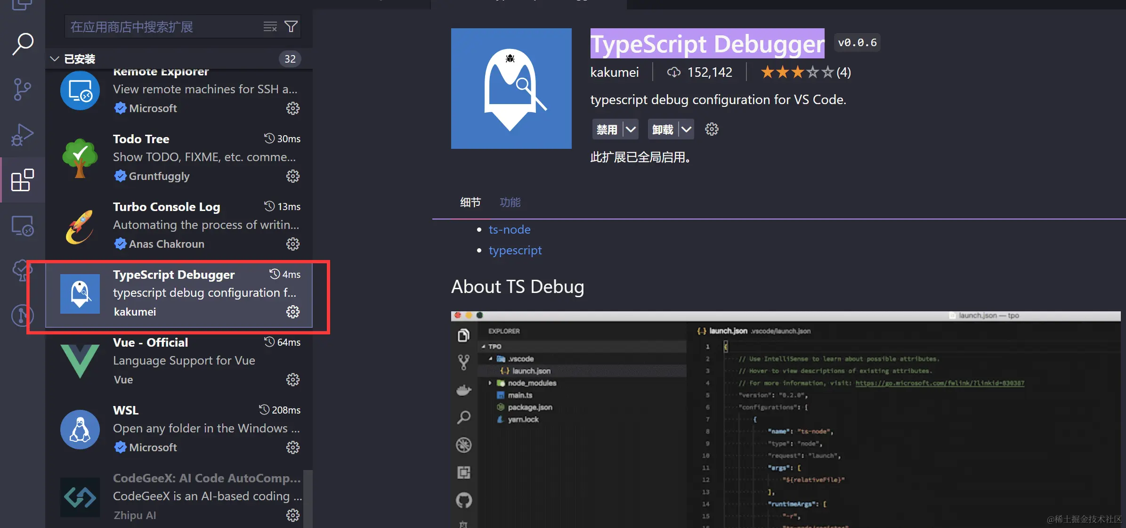Screen dimensions: 1126x528
Task: Collapse the 已安装 section chevron
Action: (55, 59)
